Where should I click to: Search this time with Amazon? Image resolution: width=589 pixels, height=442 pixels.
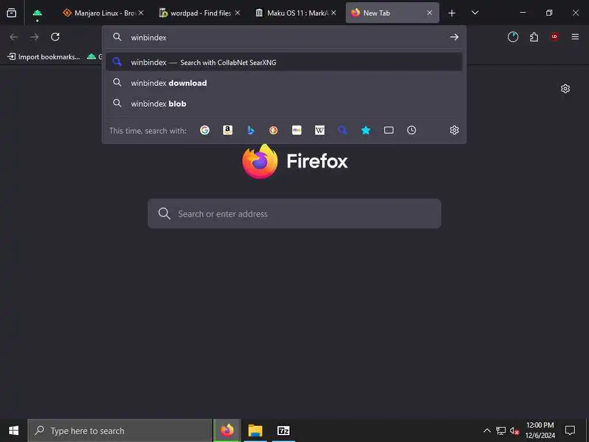coord(228,130)
